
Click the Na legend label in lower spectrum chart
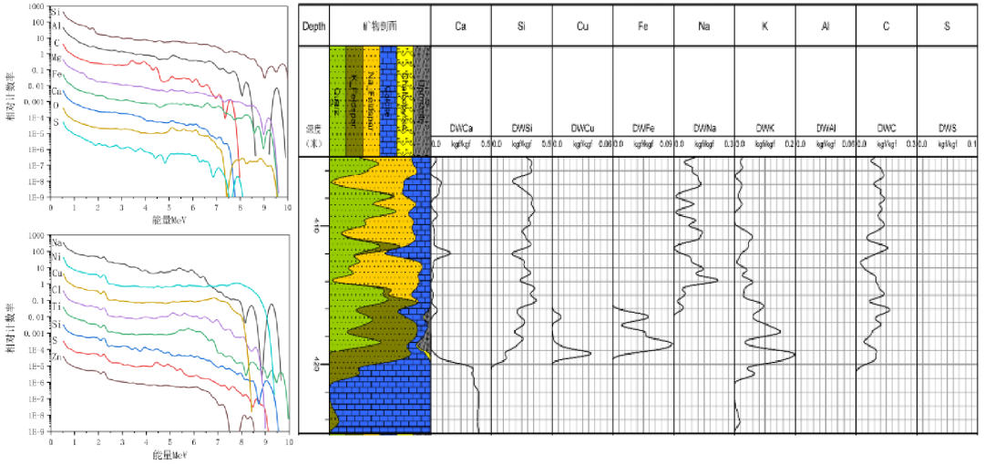[x=57, y=242]
